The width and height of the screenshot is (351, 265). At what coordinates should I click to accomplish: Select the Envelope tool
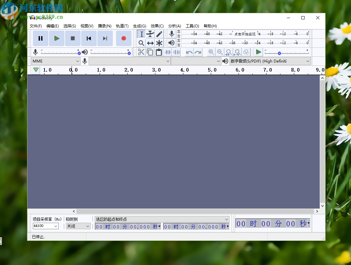click(150, 34)
